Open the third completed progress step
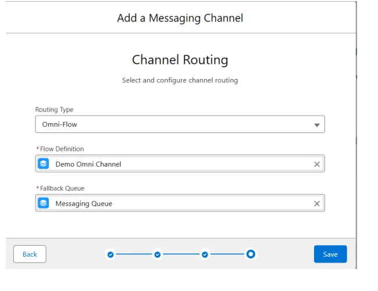The image size is (378, 291). 205,254
